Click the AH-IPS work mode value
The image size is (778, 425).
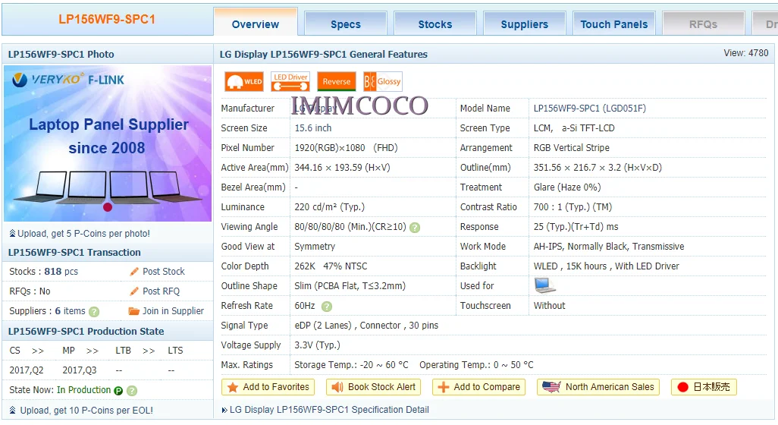[x=608, y=247]
